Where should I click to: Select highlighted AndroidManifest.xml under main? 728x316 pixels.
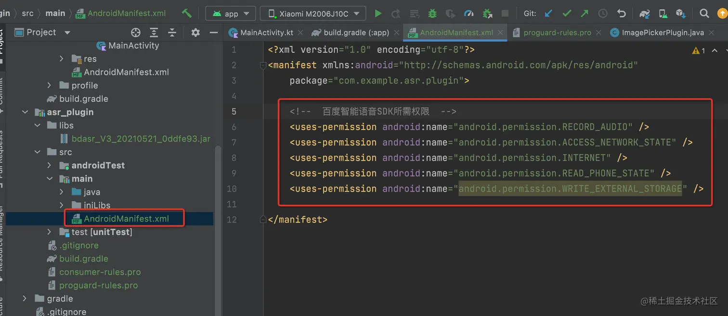[x=120, y=219]
